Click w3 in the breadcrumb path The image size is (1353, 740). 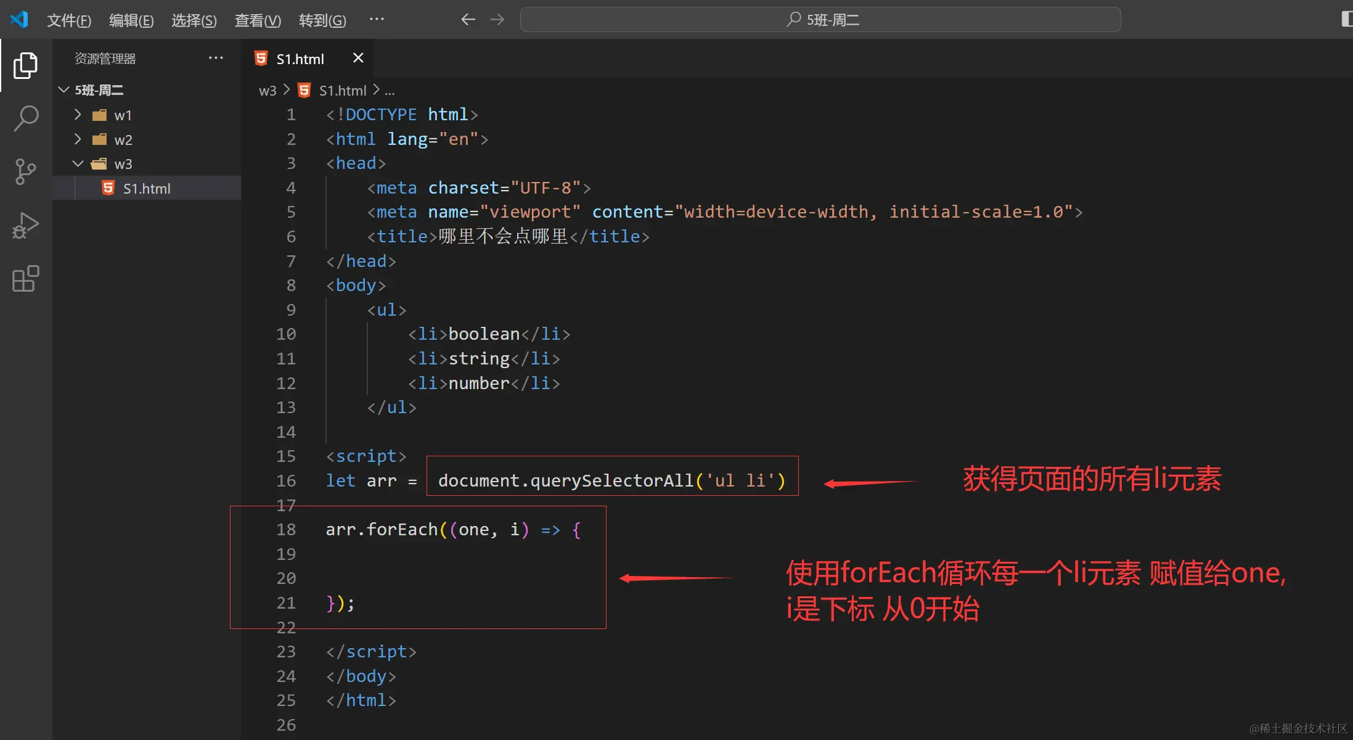268,91
